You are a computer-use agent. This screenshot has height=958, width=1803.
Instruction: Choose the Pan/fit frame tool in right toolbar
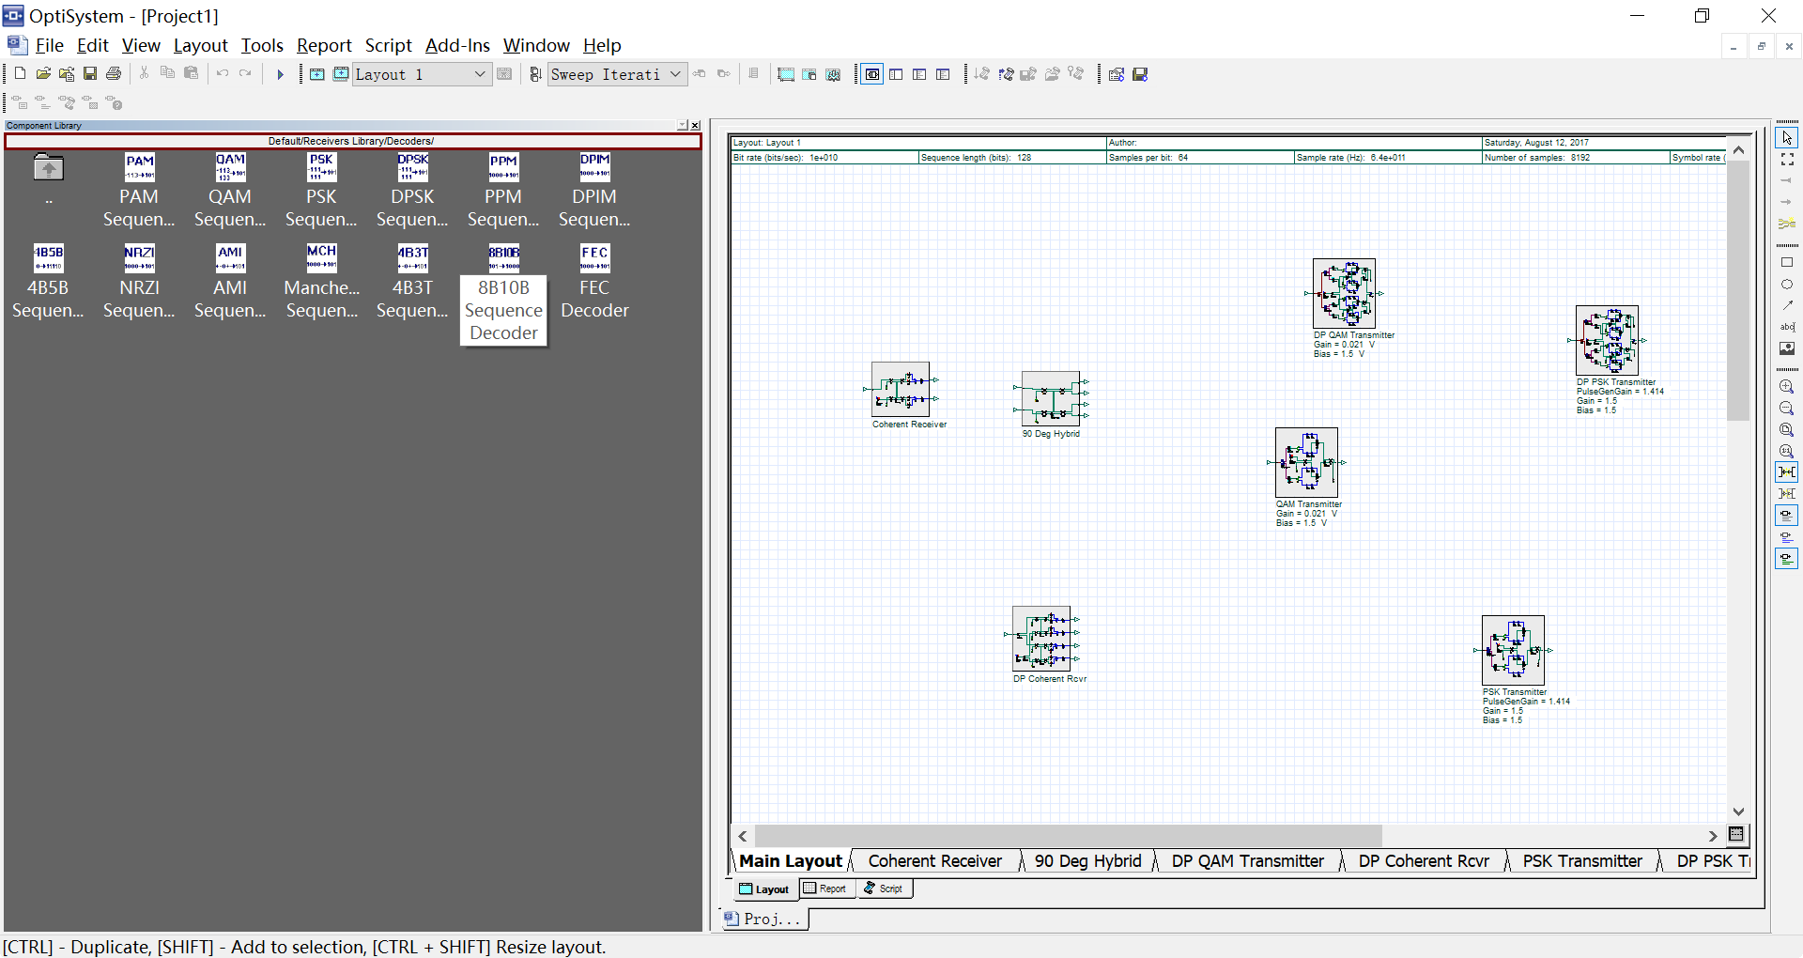(x=1787, y=160)
